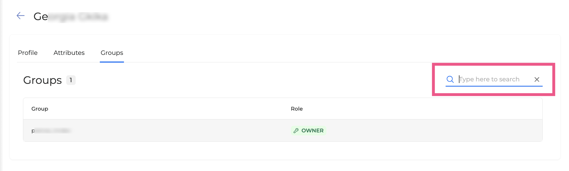Click the groups count badge showing 1
The image size is (569, 171).
tap(71, 80)
